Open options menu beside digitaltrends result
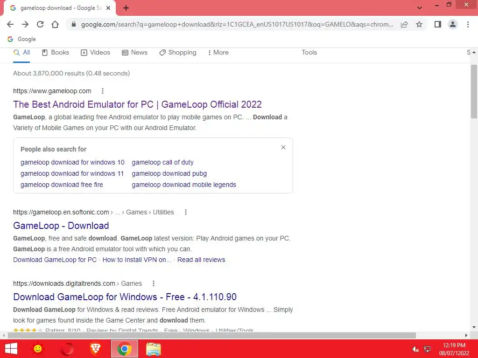This screenshot has height=358, width=478. pyautogui.click(x=154, y=283)
